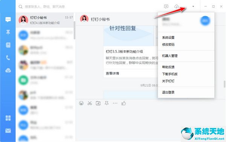Maximize the DingTalk window
The height and width of the screenshot is (142, 226).
(x=214, y=6)
